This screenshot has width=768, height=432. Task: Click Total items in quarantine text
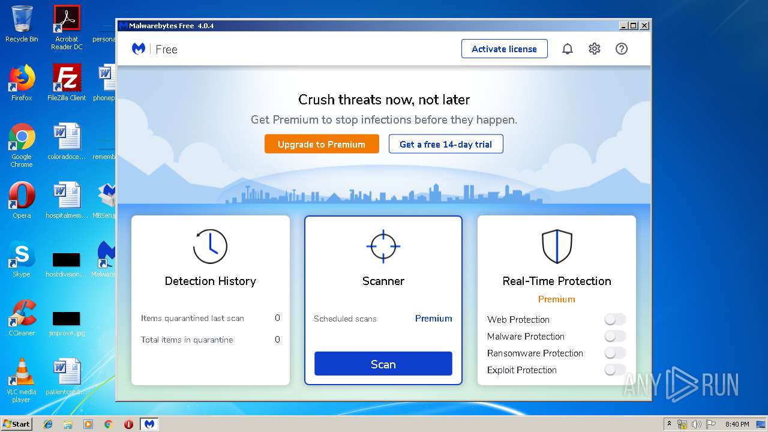click(x=187, y=340)
